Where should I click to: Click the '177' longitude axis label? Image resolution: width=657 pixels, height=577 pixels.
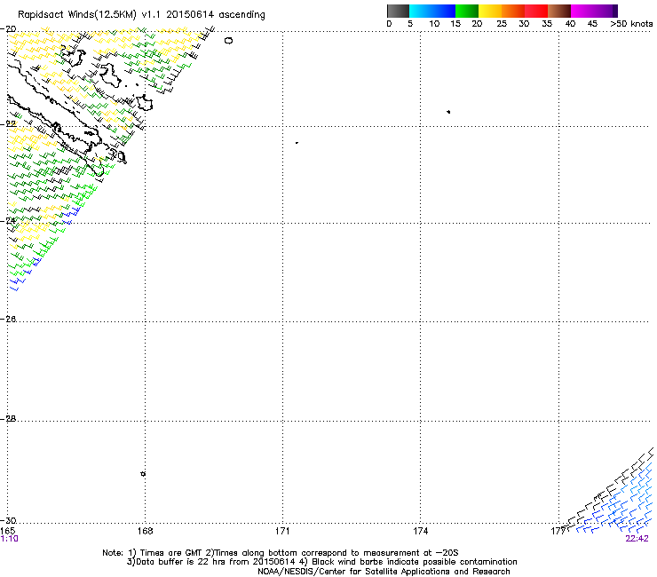click(x=558, y=531)
